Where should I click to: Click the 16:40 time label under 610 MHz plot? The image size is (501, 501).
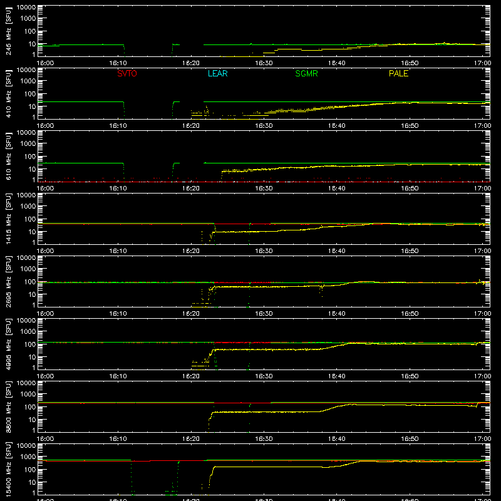(x=336, y=189)
